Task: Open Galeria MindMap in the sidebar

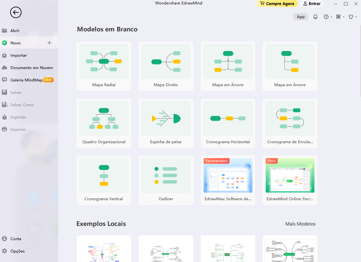Action: pyautogui.click(x=26, y=80)
